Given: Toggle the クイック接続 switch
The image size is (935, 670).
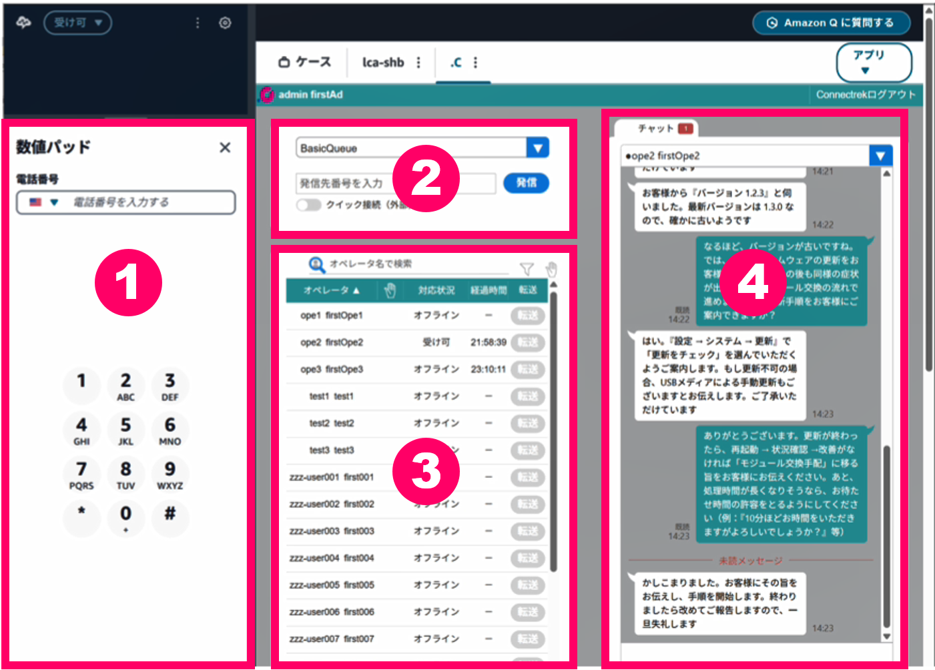Looking at the screenshot, I should 308,205.
